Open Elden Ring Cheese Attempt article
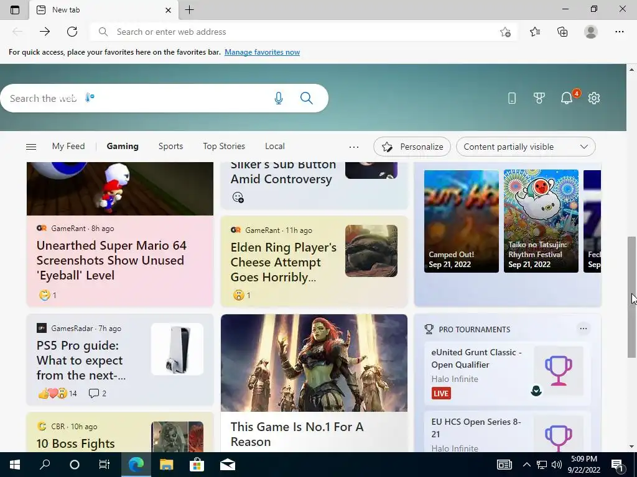The image size is (637, 477). (284, 263)
